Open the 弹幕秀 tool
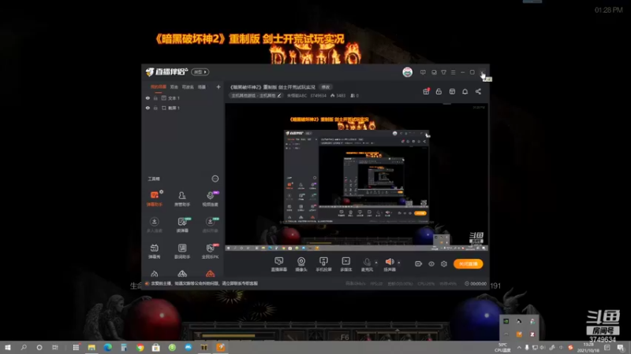The width and height of the screenshot is (631, 354). (x=154, y=251)
